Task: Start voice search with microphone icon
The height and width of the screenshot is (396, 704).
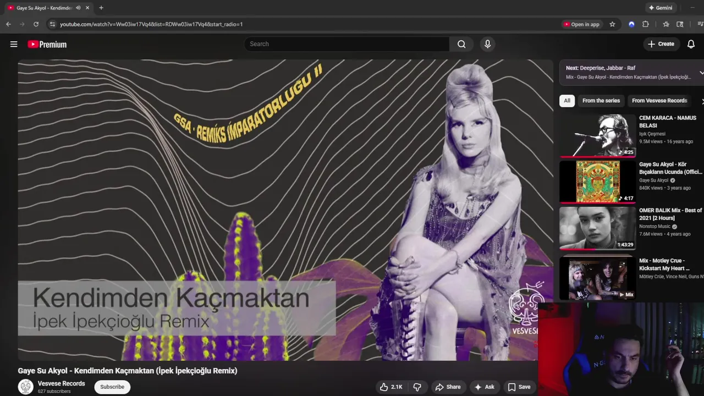Action: (487, 44)
